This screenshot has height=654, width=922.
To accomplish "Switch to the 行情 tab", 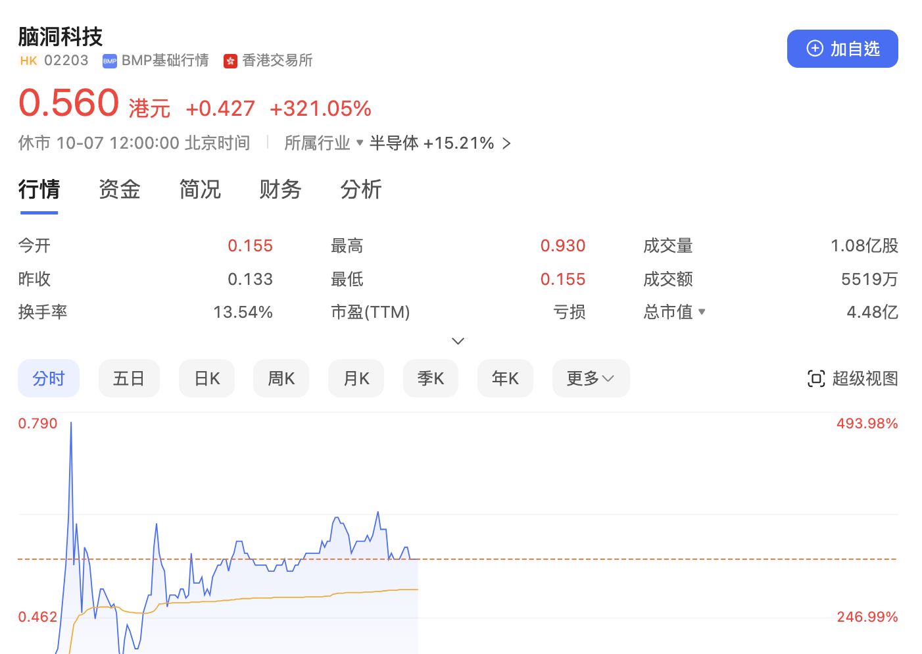I will pos(39,189).
